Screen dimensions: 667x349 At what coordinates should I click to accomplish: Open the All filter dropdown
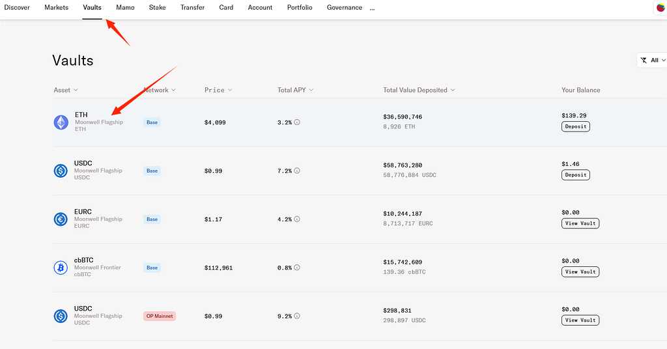click(653, 60)
